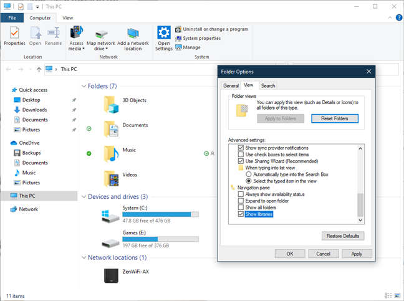Open Access media dropdown arrow
The image size is (404, 301).
(x=84, y=49)
